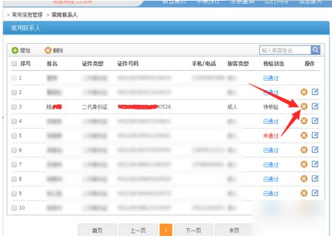The image size is (332, 242).
Task: Edit contact in row 5 (未通过)
Action: point(315,135)
